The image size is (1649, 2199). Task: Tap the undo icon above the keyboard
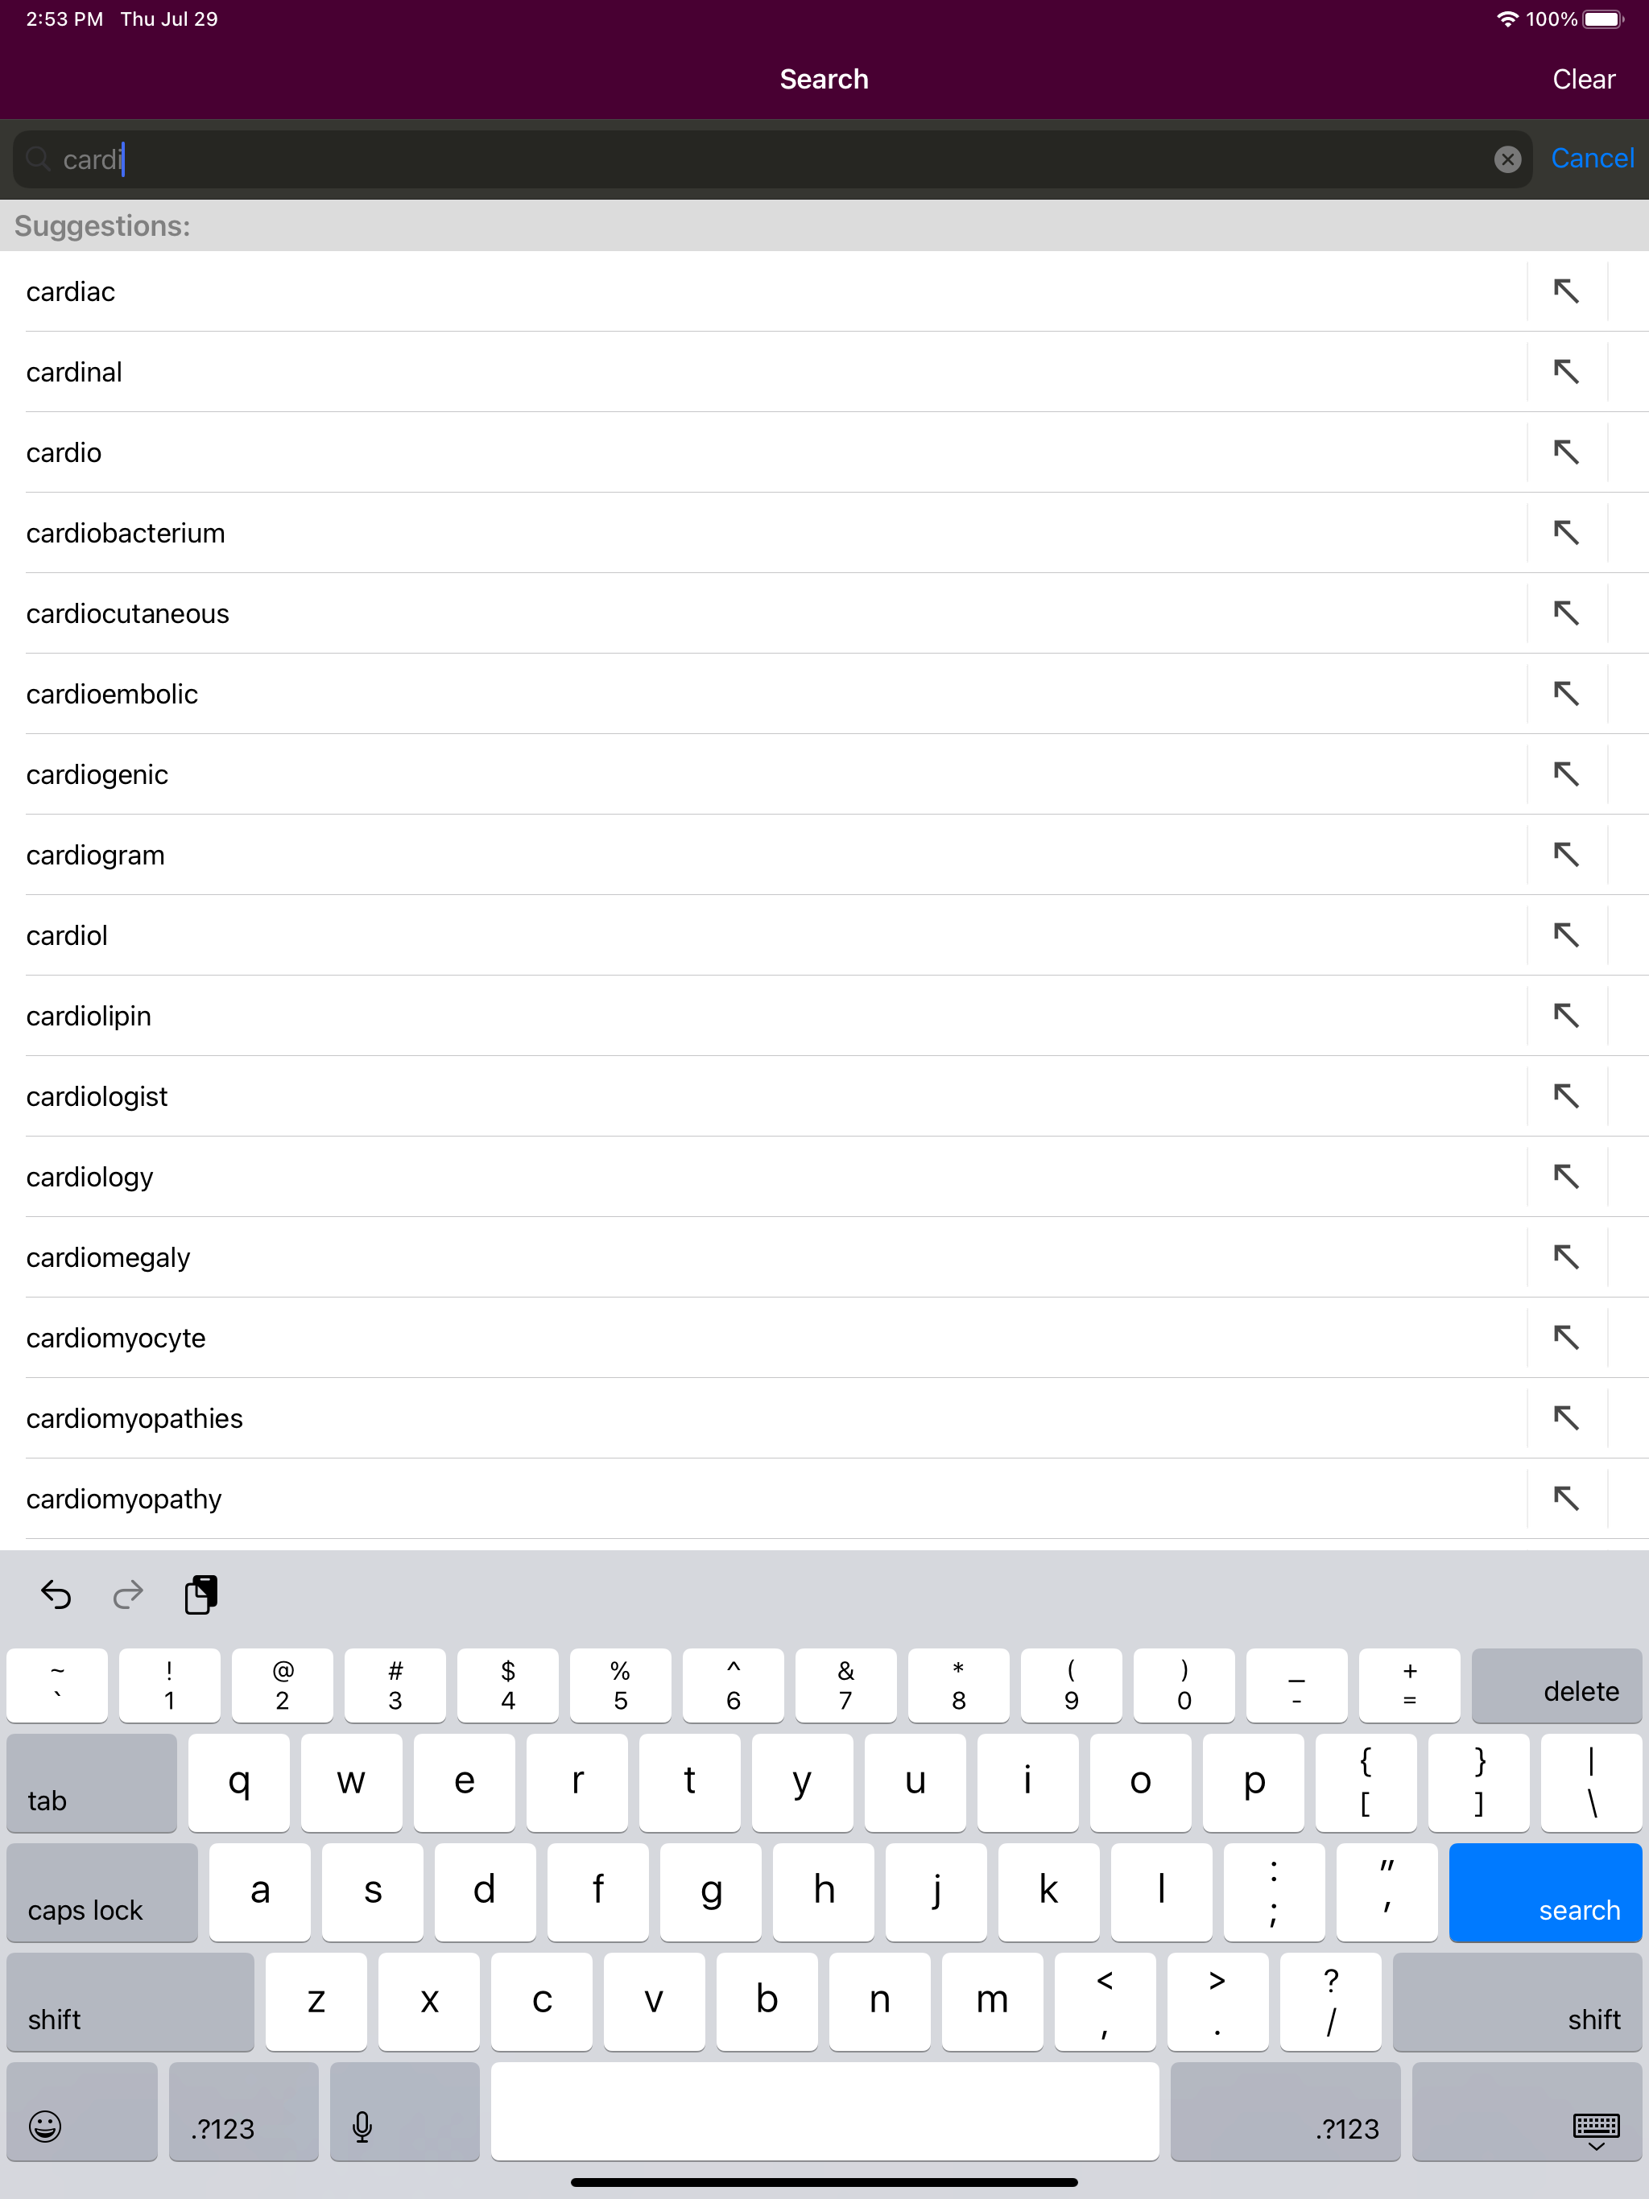(56, 1595)
